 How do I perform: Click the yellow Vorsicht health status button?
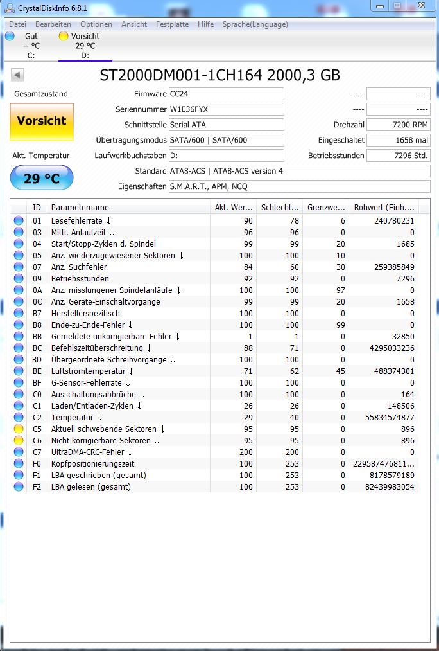[42, 122]
